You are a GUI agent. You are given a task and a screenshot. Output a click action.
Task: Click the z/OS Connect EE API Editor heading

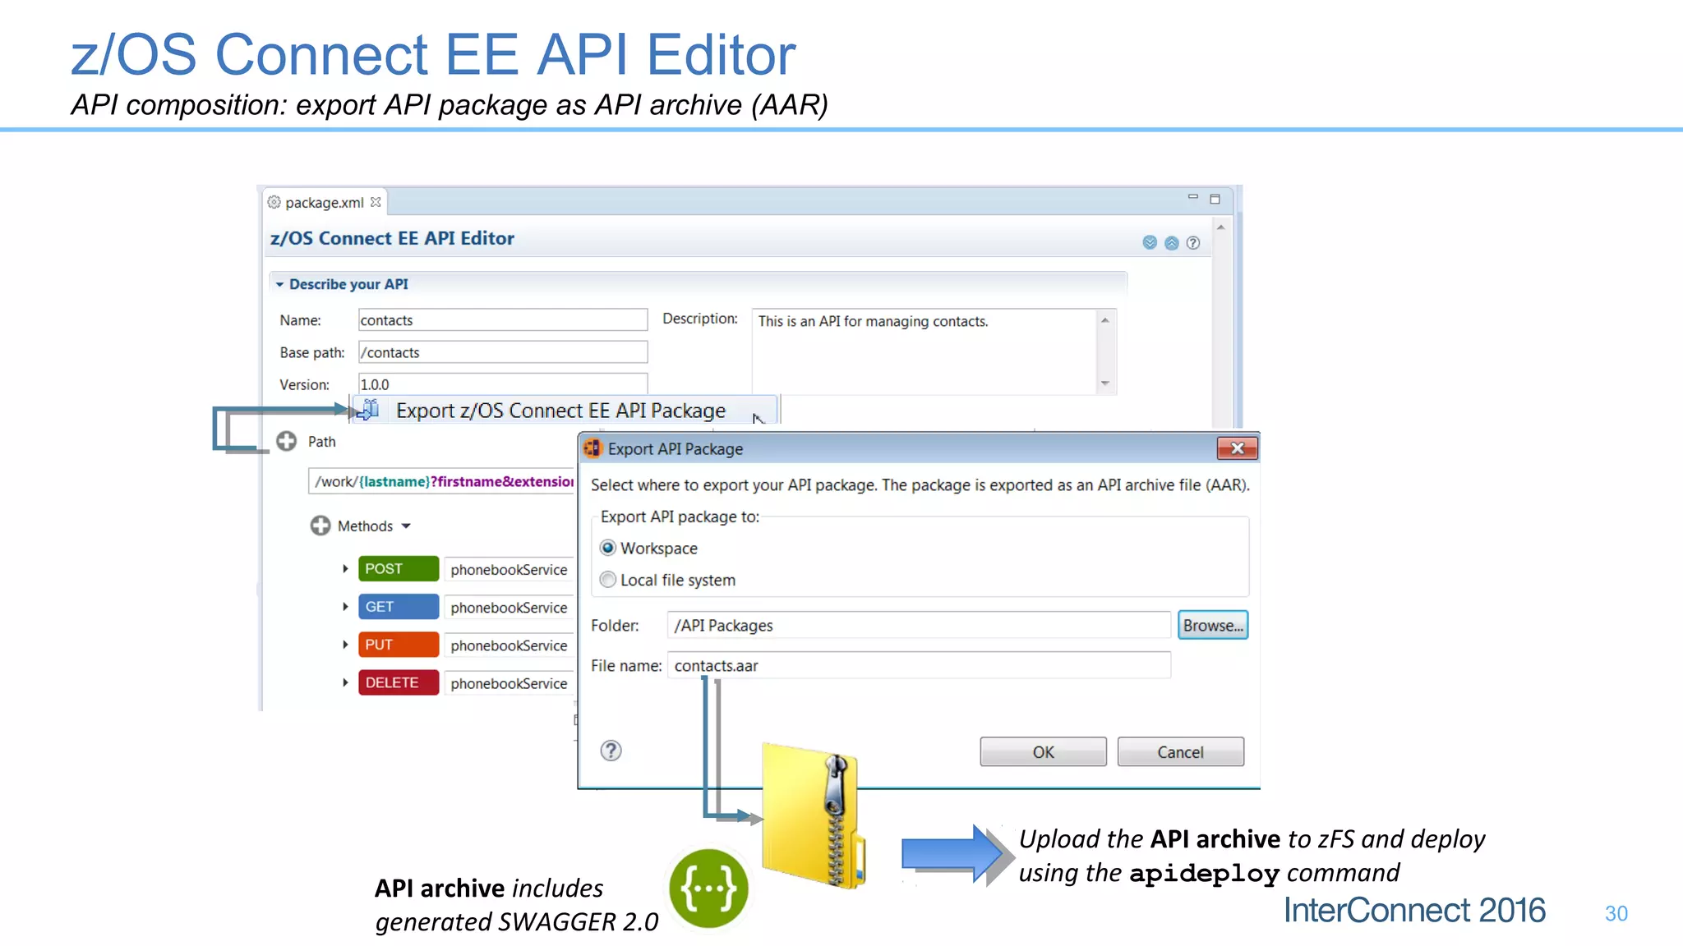pos(392,238)
